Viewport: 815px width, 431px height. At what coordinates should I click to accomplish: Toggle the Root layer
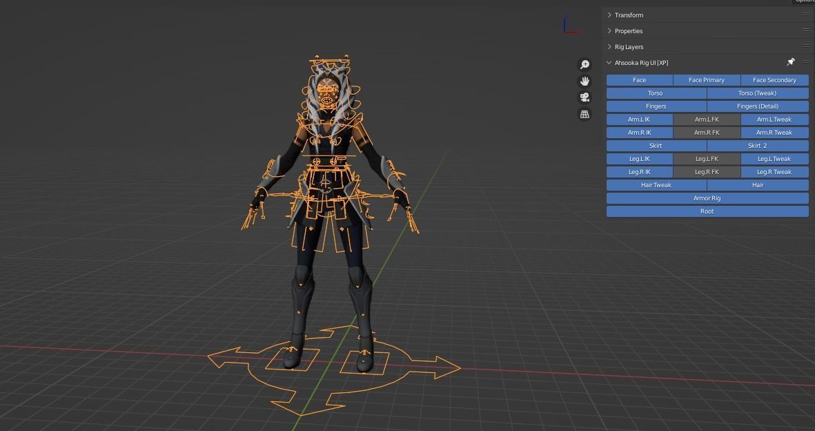point(707,211)
